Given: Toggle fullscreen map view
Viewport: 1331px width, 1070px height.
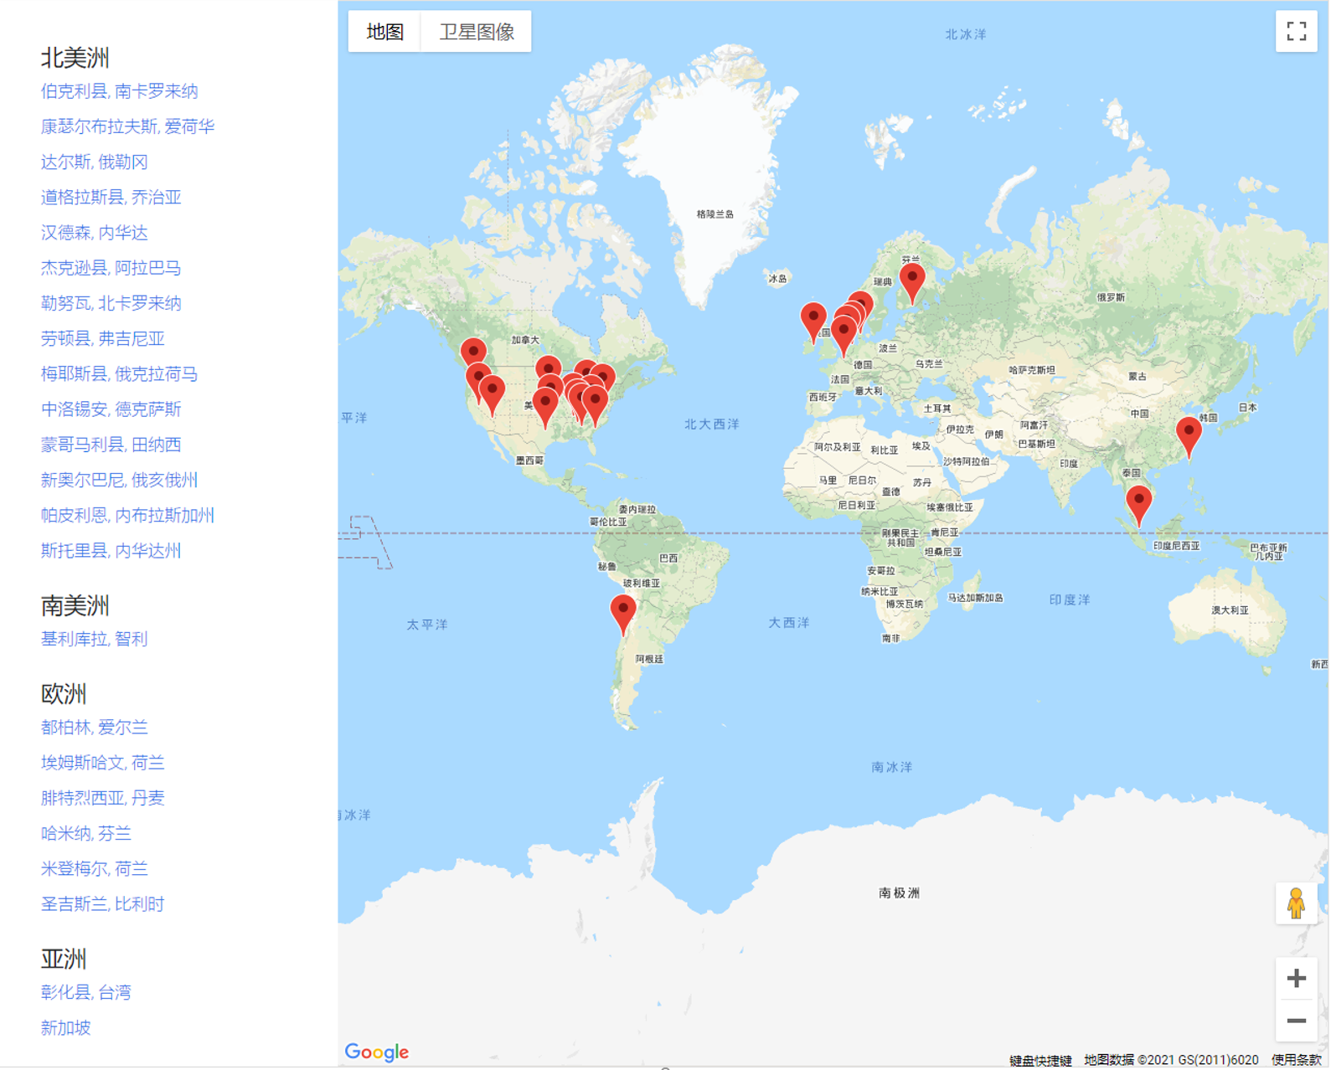Looking at the screenshot, I should [1295, 32].
